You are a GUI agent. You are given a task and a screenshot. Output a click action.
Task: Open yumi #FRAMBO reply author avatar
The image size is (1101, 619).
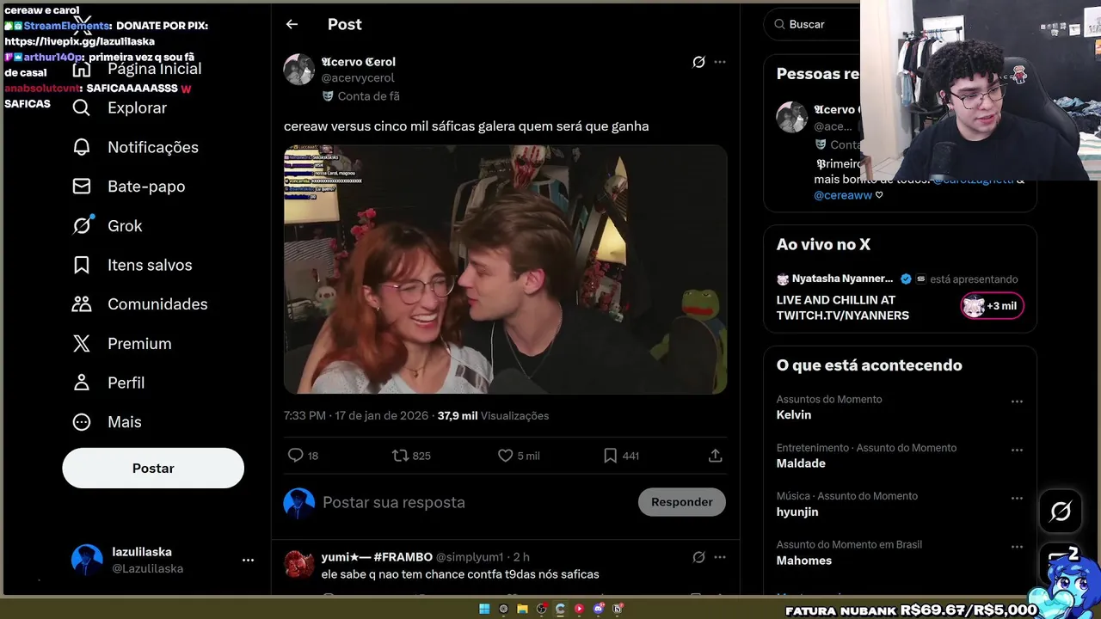click(299, 565)
